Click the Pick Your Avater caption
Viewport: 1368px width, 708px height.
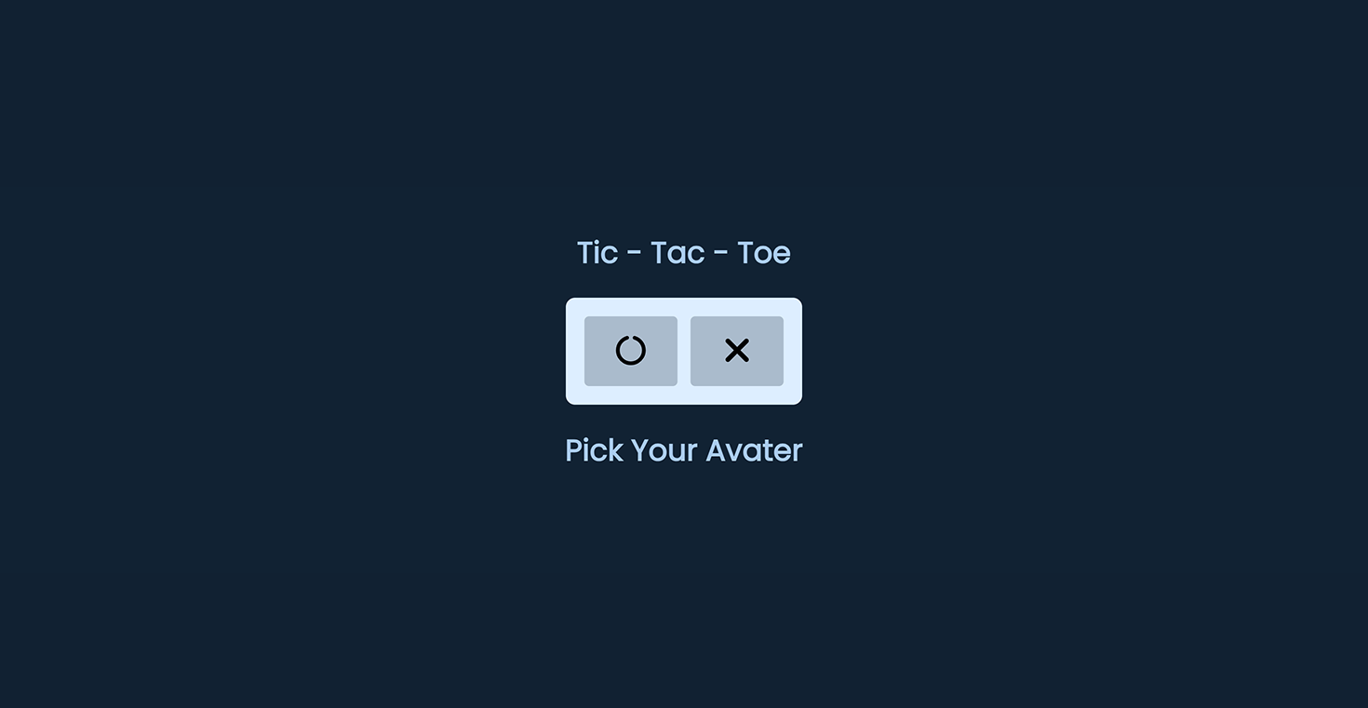click(x=684, y=450)
